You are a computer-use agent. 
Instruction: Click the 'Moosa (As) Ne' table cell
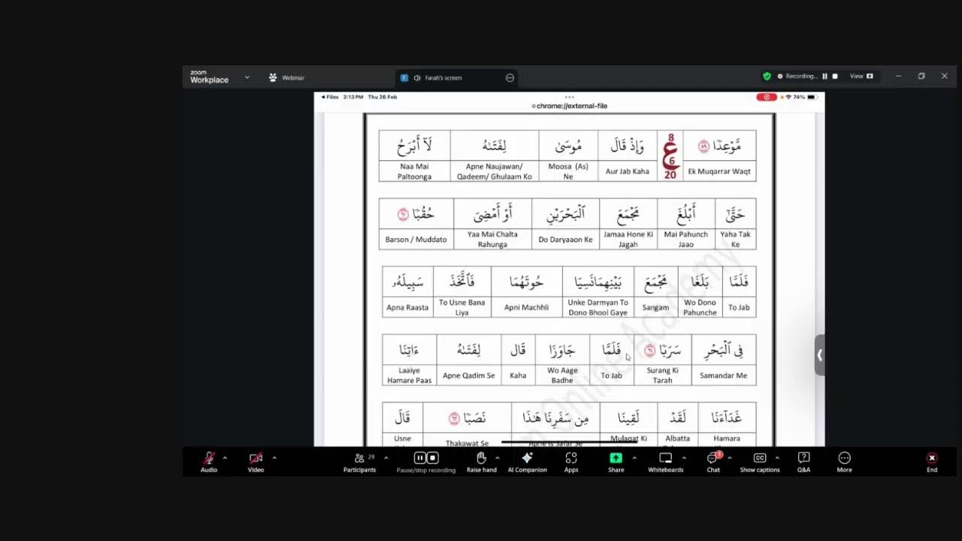(x=568, y=171)
